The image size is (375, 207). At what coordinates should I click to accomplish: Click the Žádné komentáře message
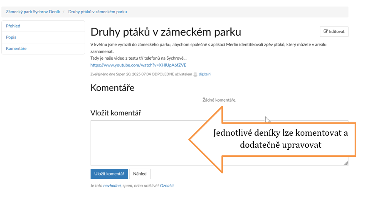click(219, 100)
